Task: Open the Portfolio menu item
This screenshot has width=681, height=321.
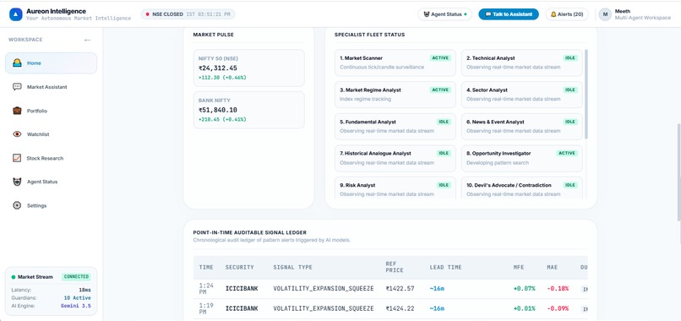Action: pyautogui.click(x=52, y=111)
